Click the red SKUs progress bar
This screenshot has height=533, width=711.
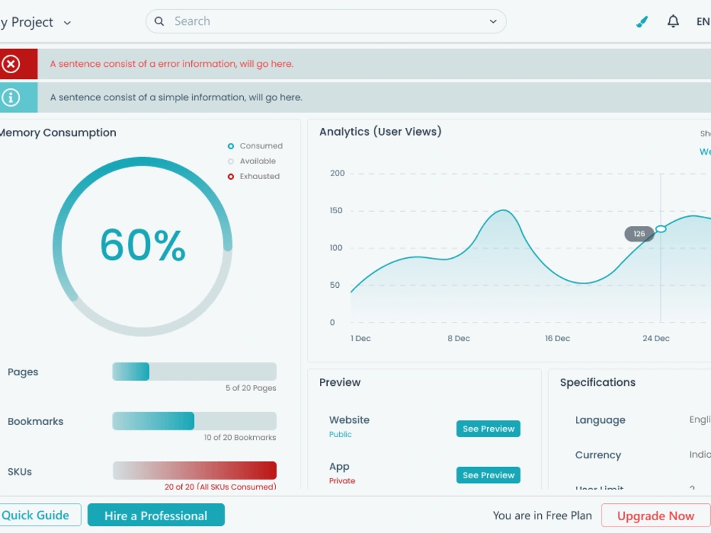click(195, 470)
